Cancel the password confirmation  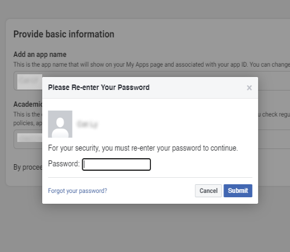pos(208,191)
